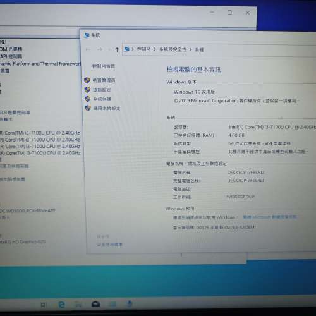Open the 裝置管理員 link

coord(104,80)
